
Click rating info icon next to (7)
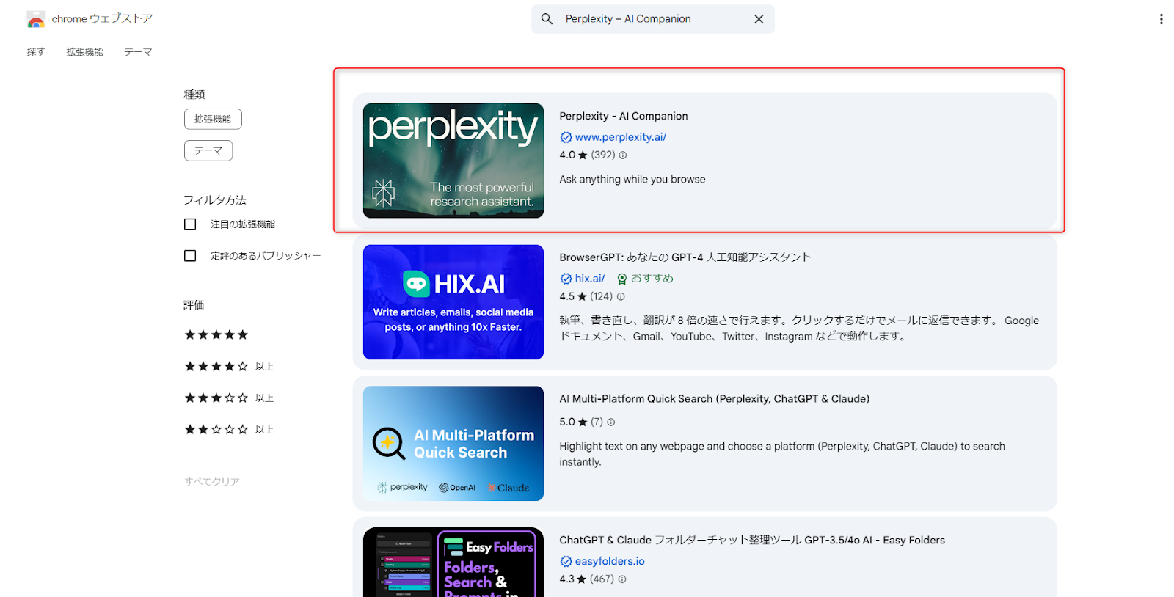(x=611, y=422)
